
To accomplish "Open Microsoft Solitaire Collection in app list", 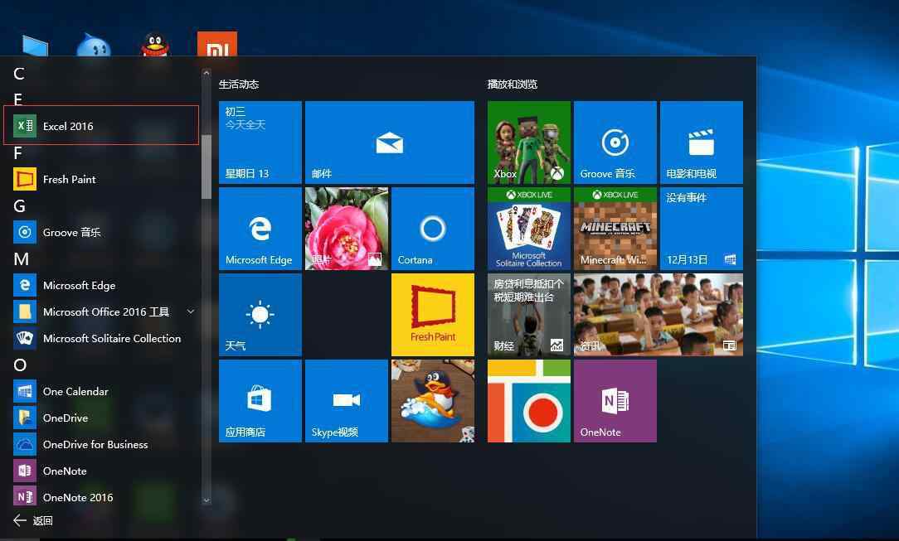I will pos(101,338).
